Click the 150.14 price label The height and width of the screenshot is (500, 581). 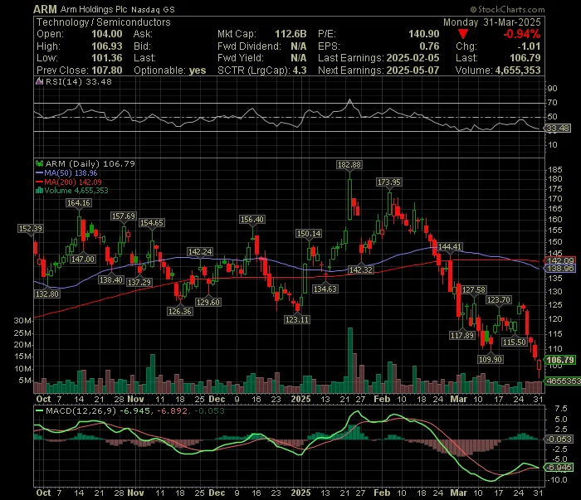[309, 234]
